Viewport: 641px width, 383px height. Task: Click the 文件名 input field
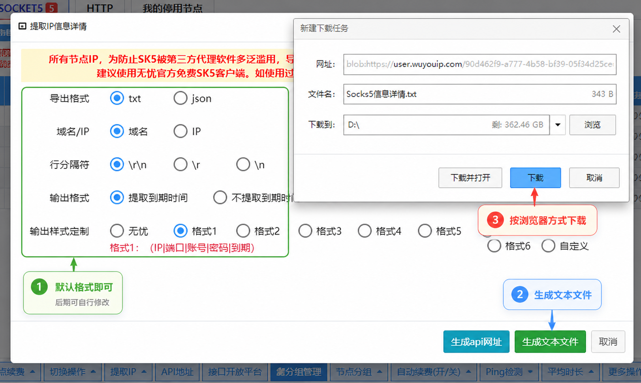coord(479,94)
